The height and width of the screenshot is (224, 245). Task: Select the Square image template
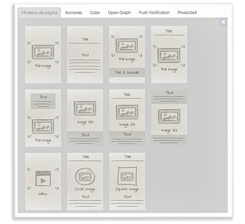click(x=127, y=181)
